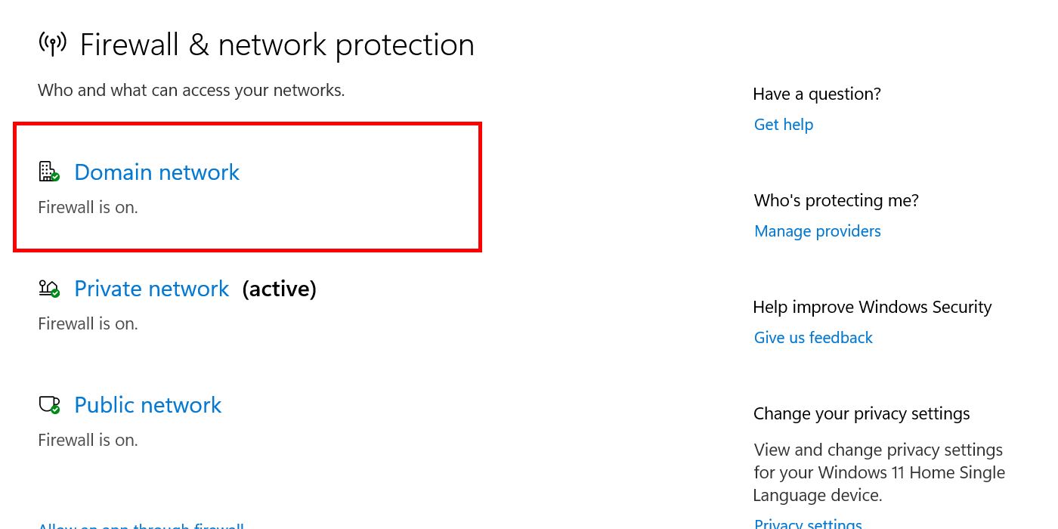The height and width of the screenshot is (529, 1058).
Task: Open Public network settings
Action: click(x=147, y=404)
